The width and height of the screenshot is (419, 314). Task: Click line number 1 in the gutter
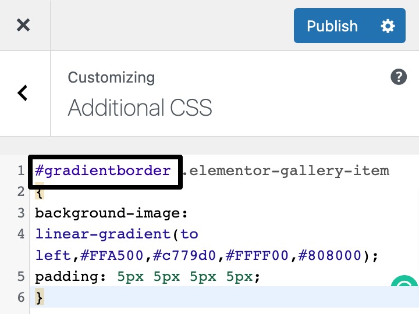pos(21,171)
